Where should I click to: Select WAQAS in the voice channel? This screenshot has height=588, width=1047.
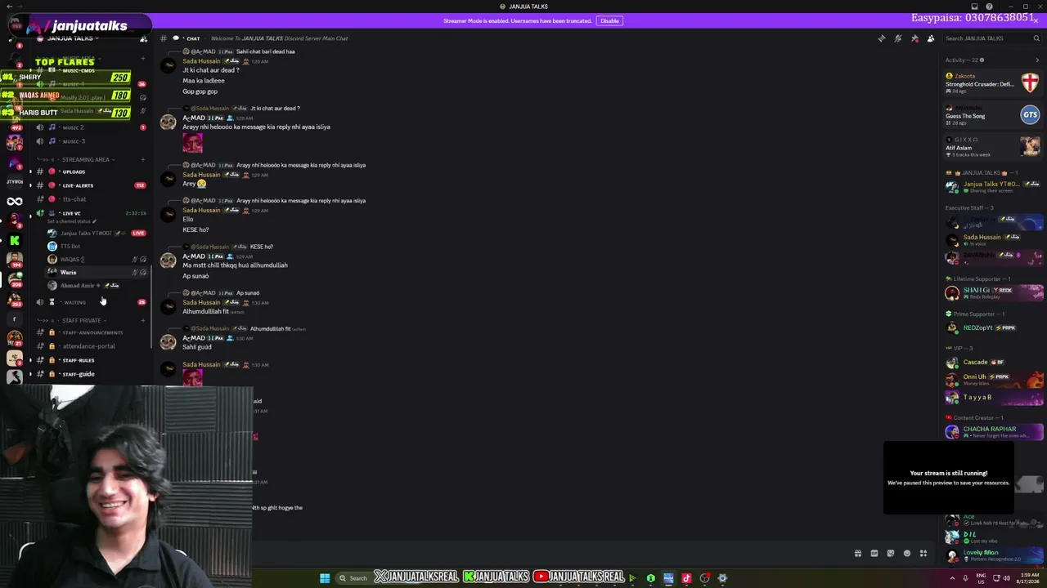[x=97, y=260]
